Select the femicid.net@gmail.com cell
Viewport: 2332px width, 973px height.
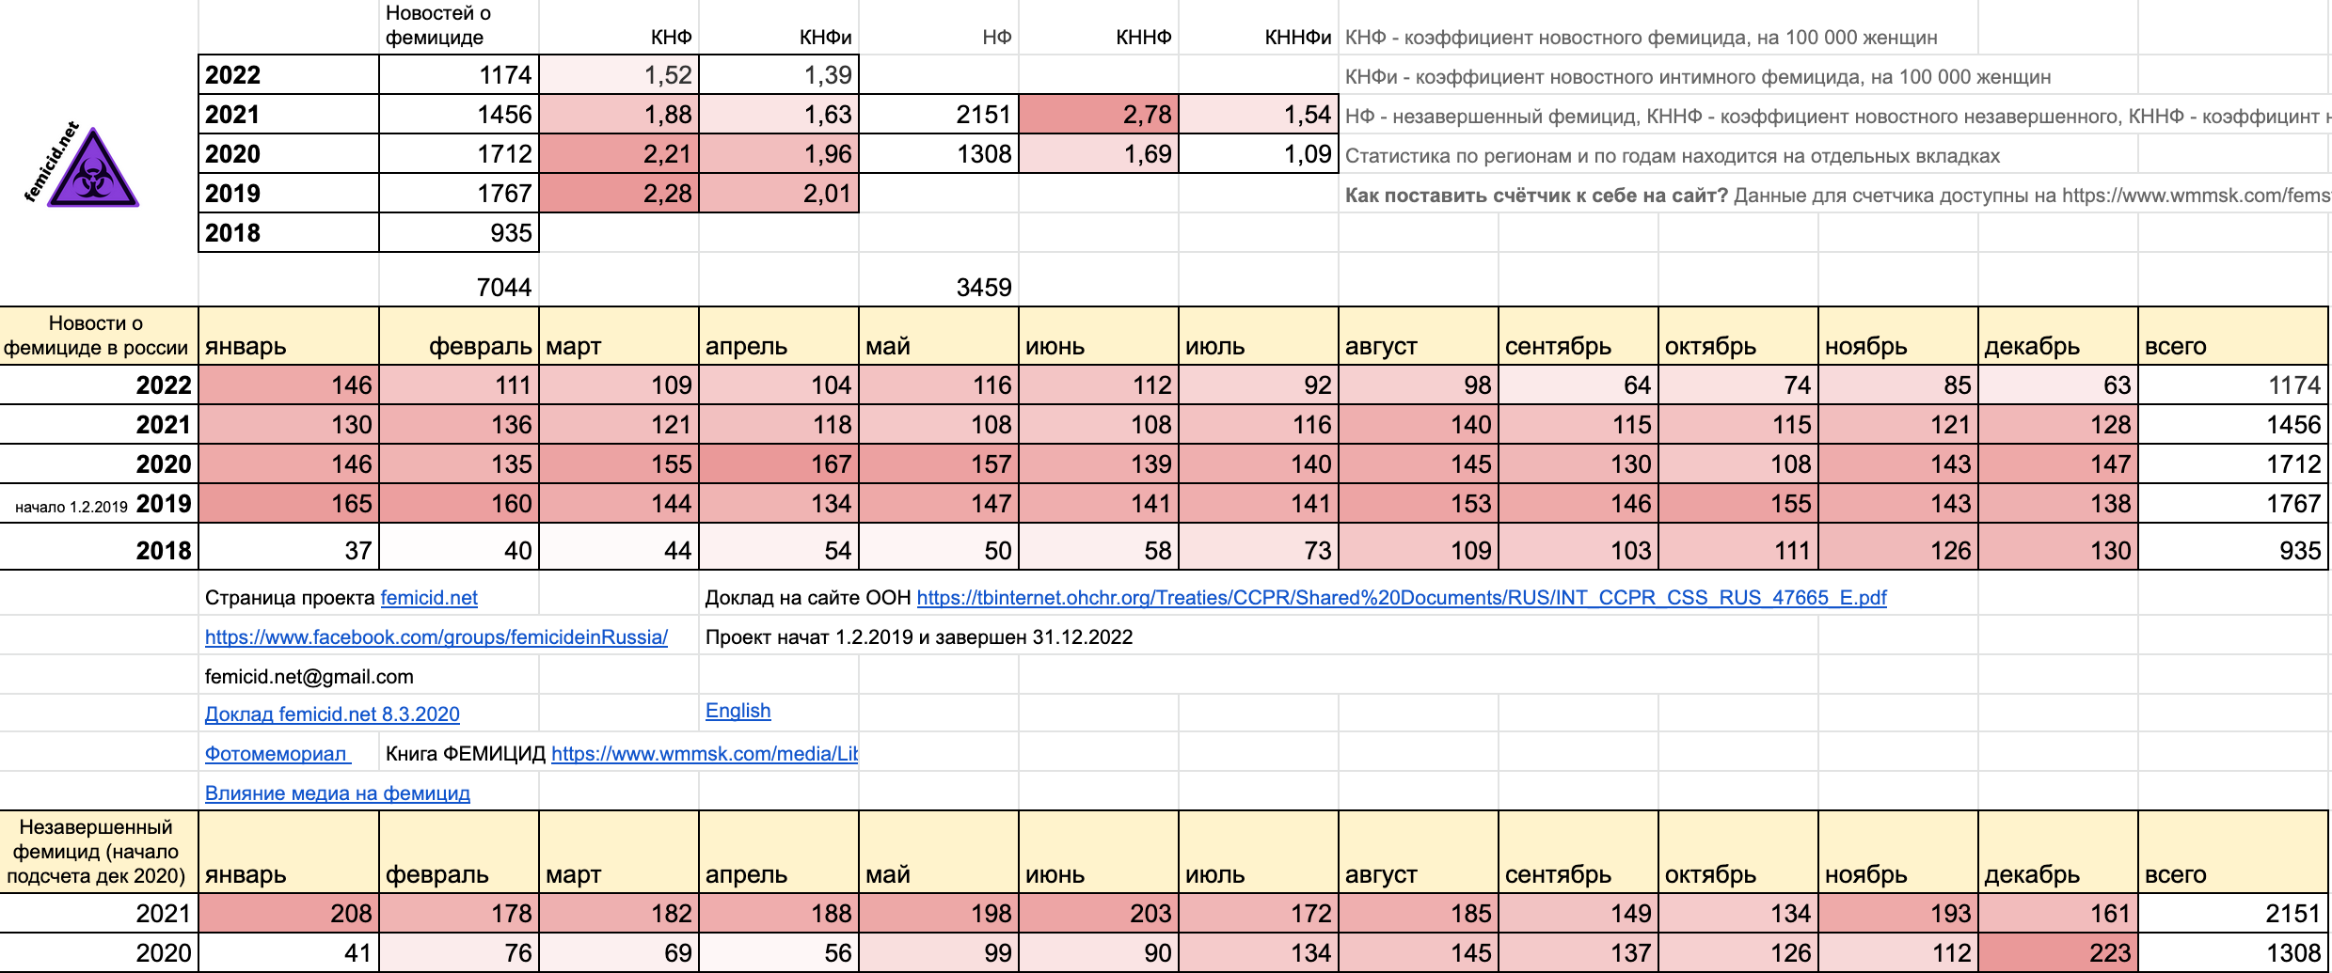[x=369, y=676]
